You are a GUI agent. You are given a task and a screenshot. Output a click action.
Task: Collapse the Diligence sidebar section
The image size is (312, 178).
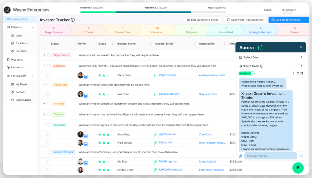pos(32,27)
